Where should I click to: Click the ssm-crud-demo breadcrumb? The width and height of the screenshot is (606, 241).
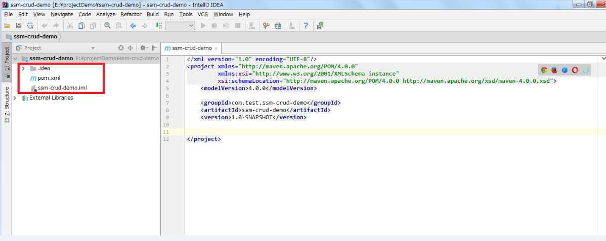32,37
